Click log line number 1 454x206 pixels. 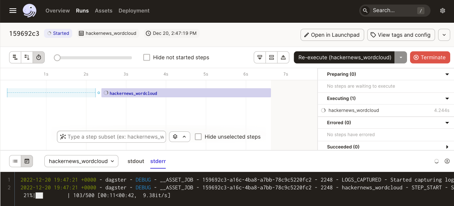tap(9, 179)
